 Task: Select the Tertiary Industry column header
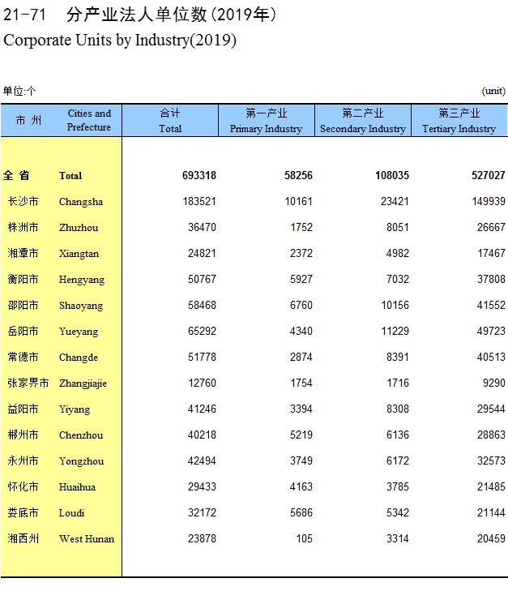point(459,120)
